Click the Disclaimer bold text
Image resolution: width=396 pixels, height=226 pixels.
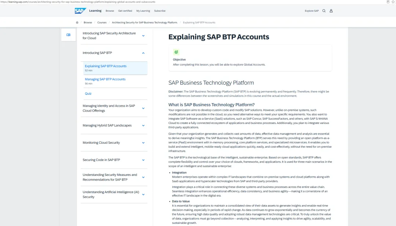176,91
